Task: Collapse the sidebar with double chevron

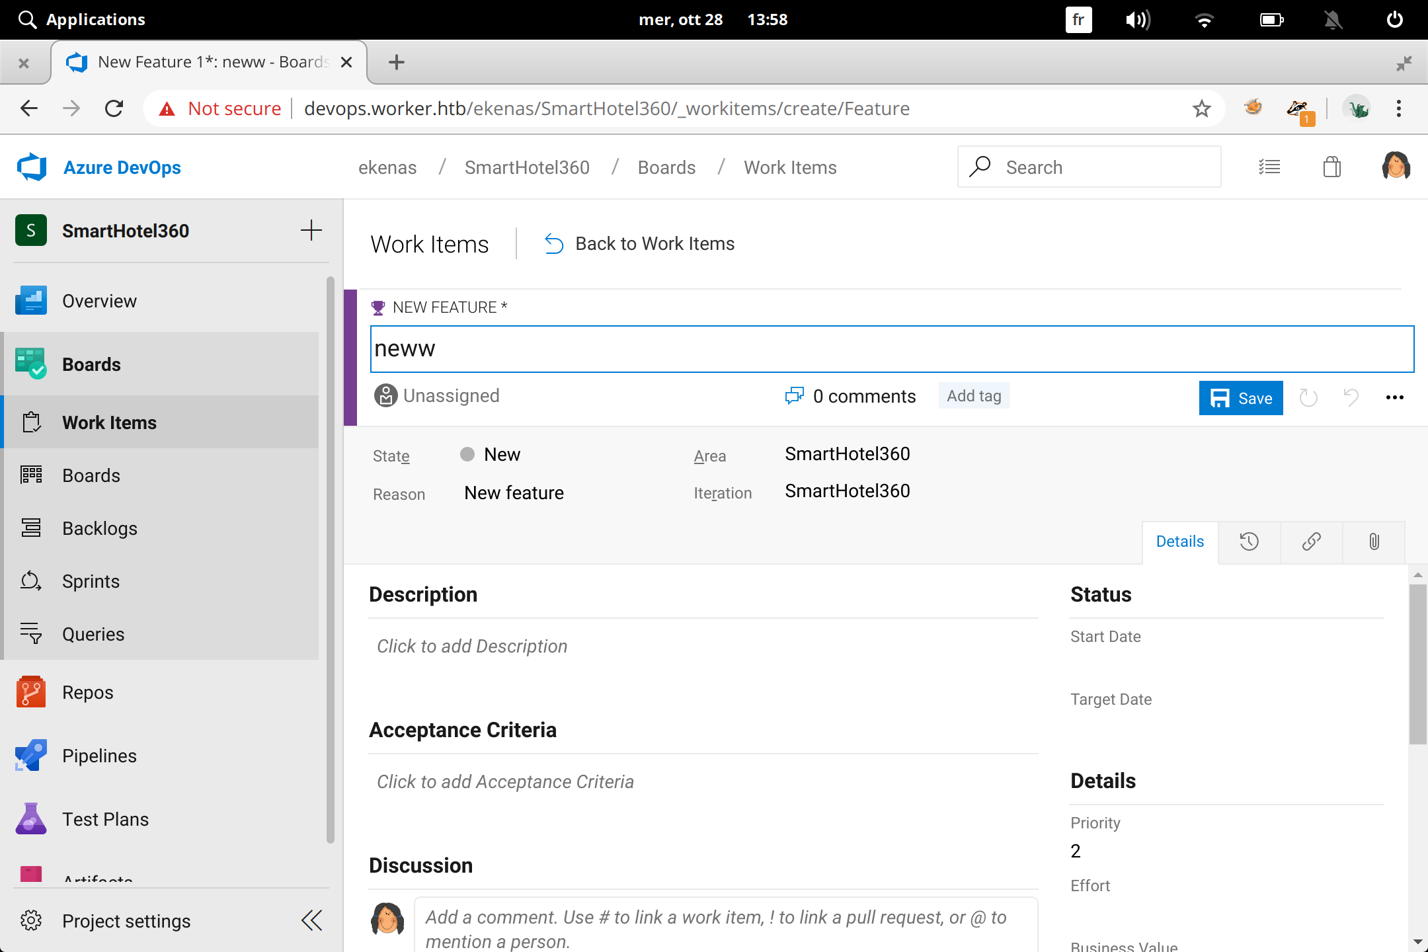Action: click(311, 920)
